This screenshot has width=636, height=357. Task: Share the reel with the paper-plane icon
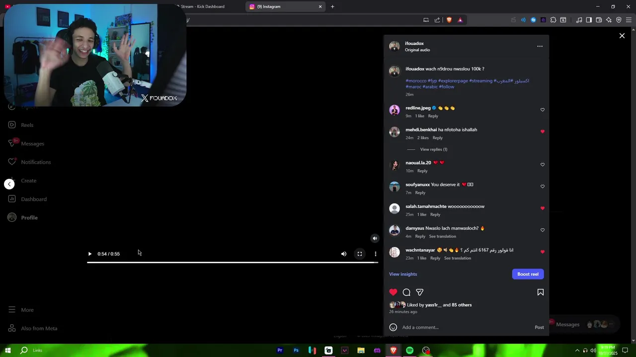click(420, 292)
